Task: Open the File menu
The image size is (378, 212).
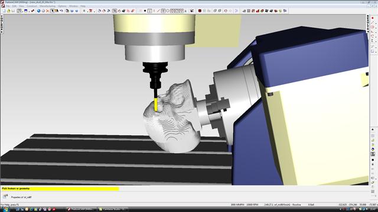Action: [x=8, y=6]
